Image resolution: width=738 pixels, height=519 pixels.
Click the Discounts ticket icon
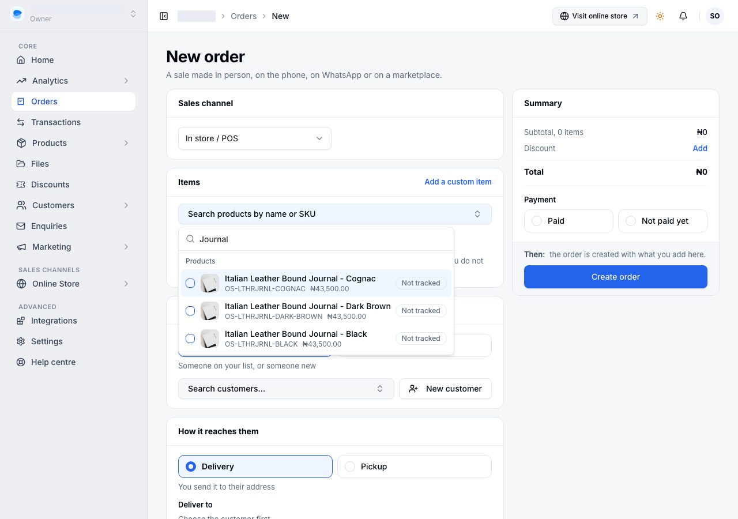(x=21, y=185)
